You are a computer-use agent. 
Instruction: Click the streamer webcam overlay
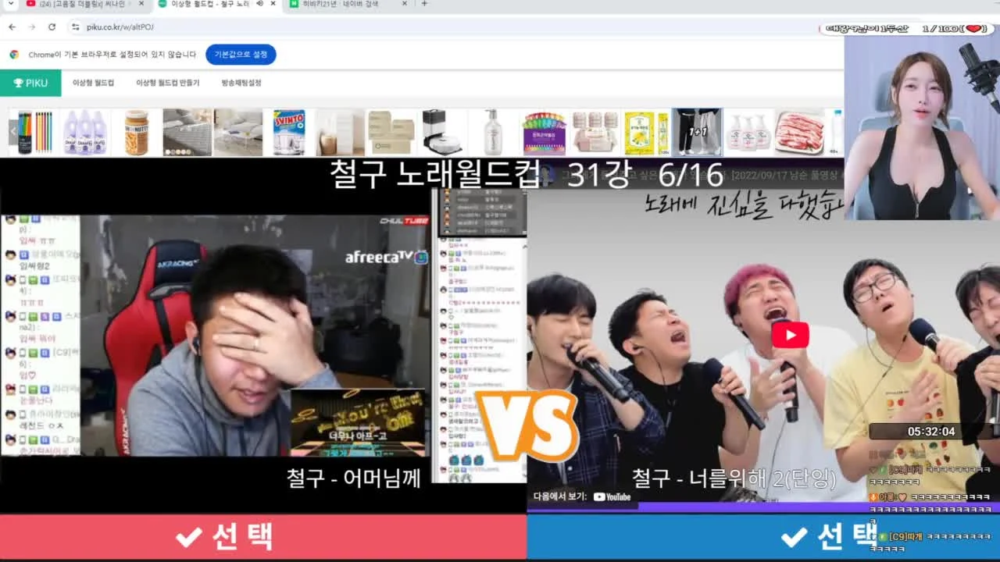(922, 128)
